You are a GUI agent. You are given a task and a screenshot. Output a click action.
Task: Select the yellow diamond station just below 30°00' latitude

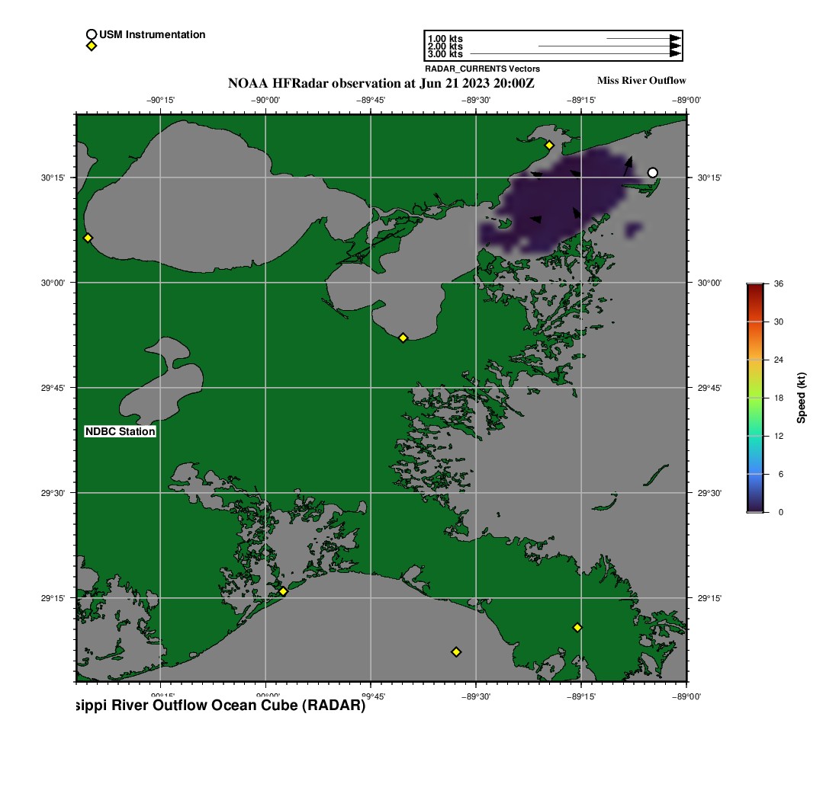coord(403,338)
